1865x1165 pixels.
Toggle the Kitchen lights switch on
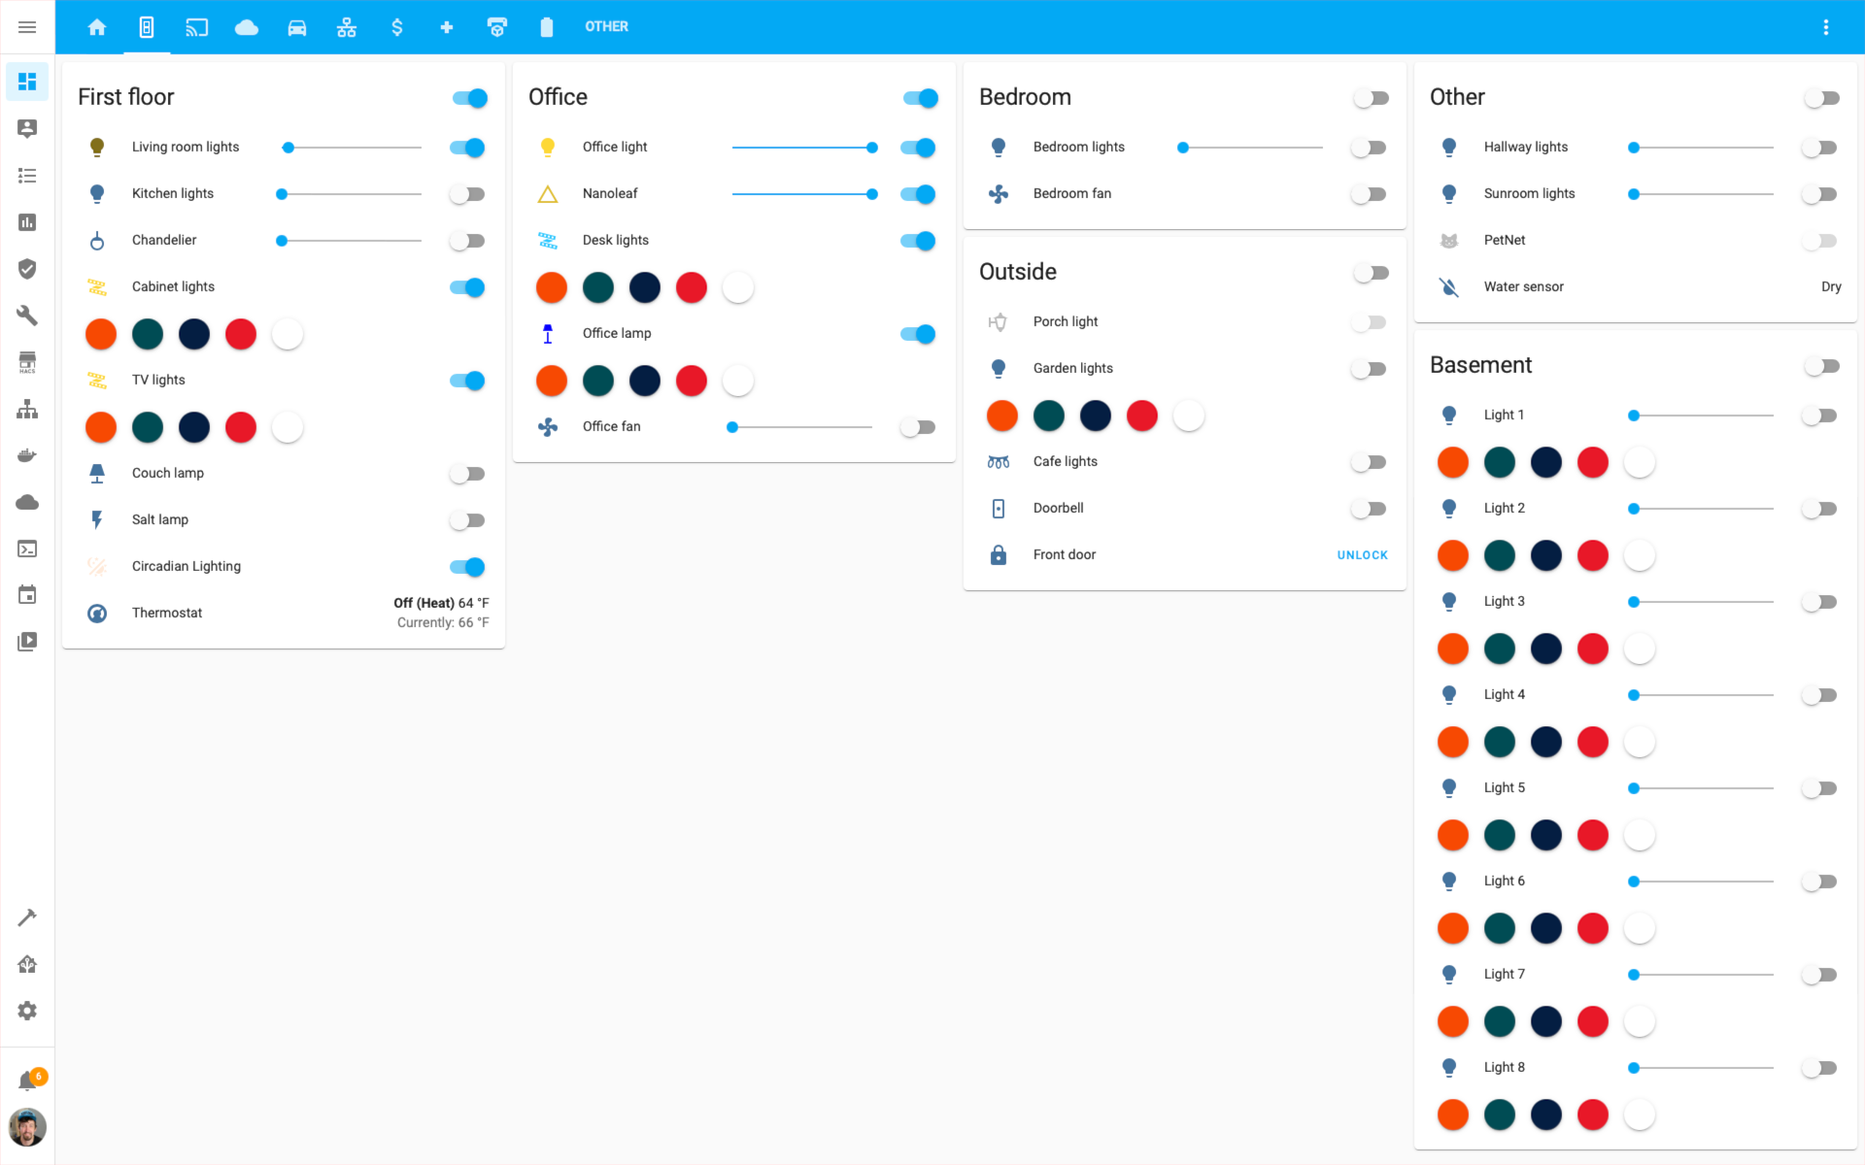[467, 193]
